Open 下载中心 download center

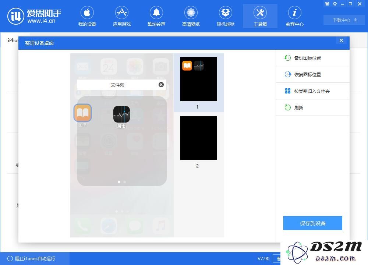344,20
